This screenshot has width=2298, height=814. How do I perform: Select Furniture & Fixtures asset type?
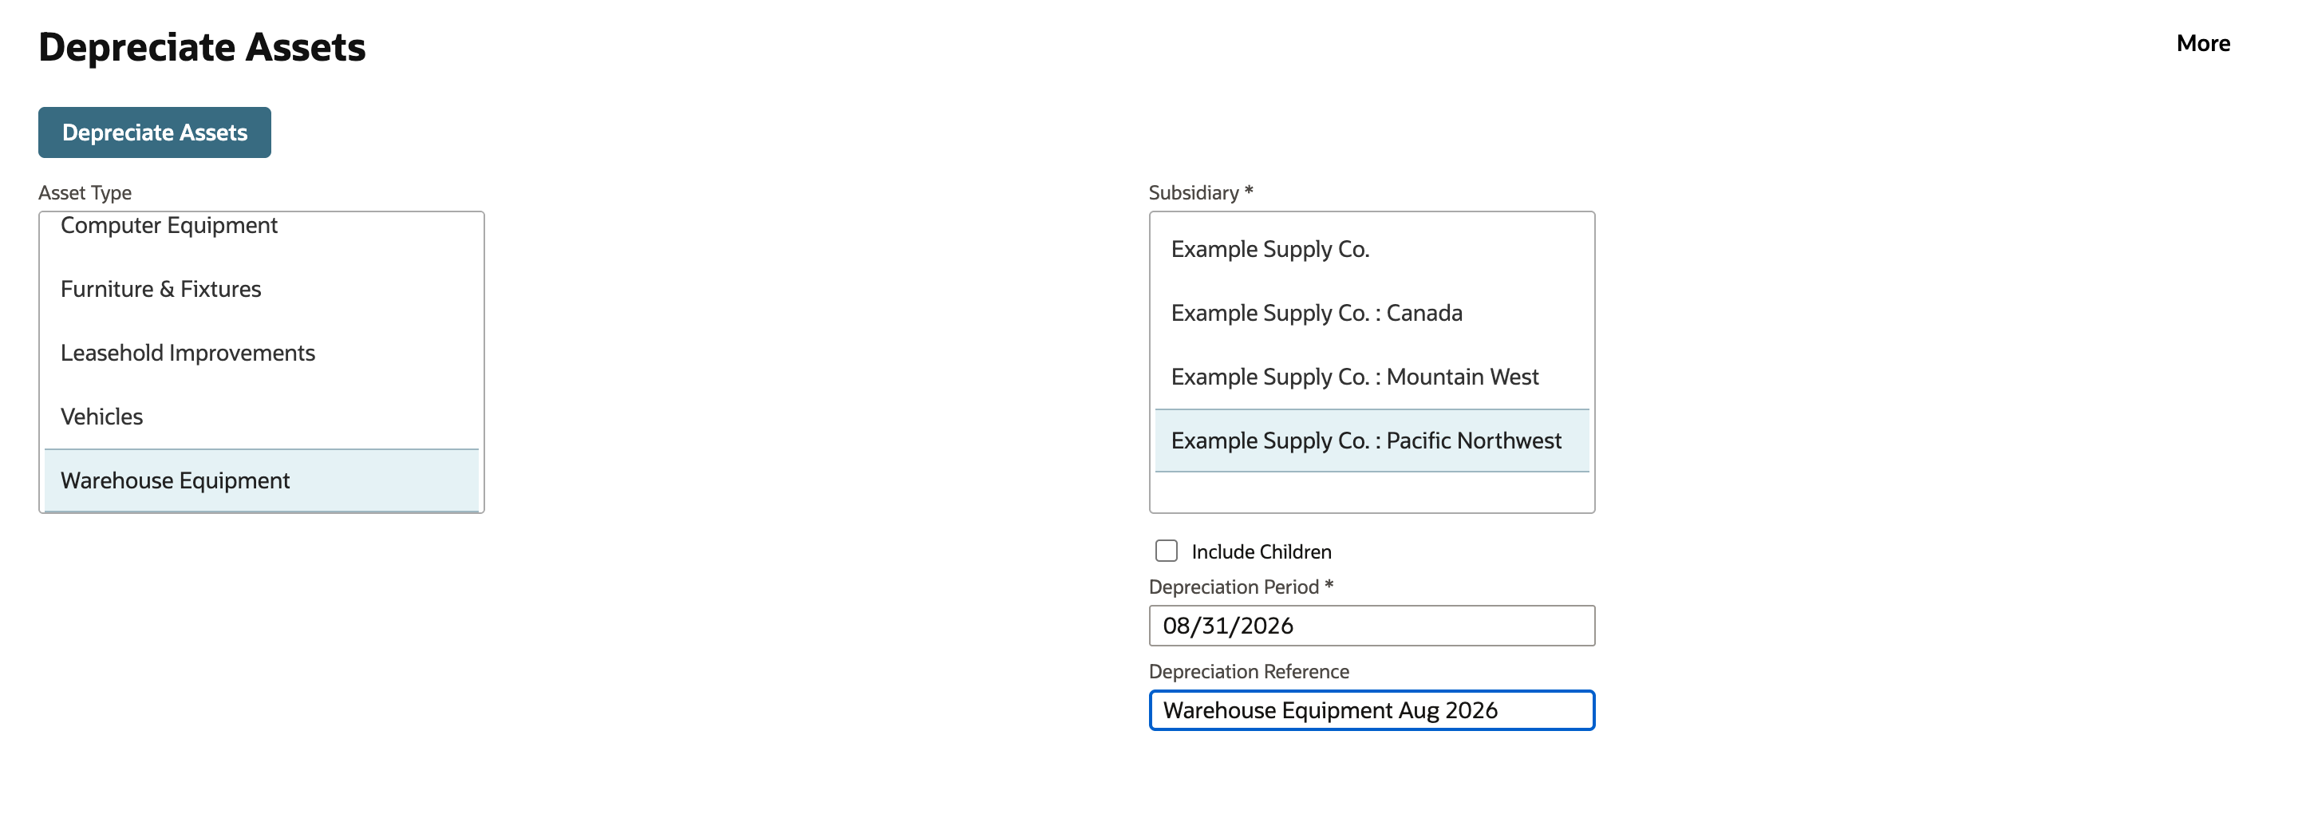point(262,289)
